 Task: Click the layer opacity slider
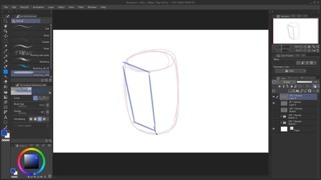[x=304, y=82]
